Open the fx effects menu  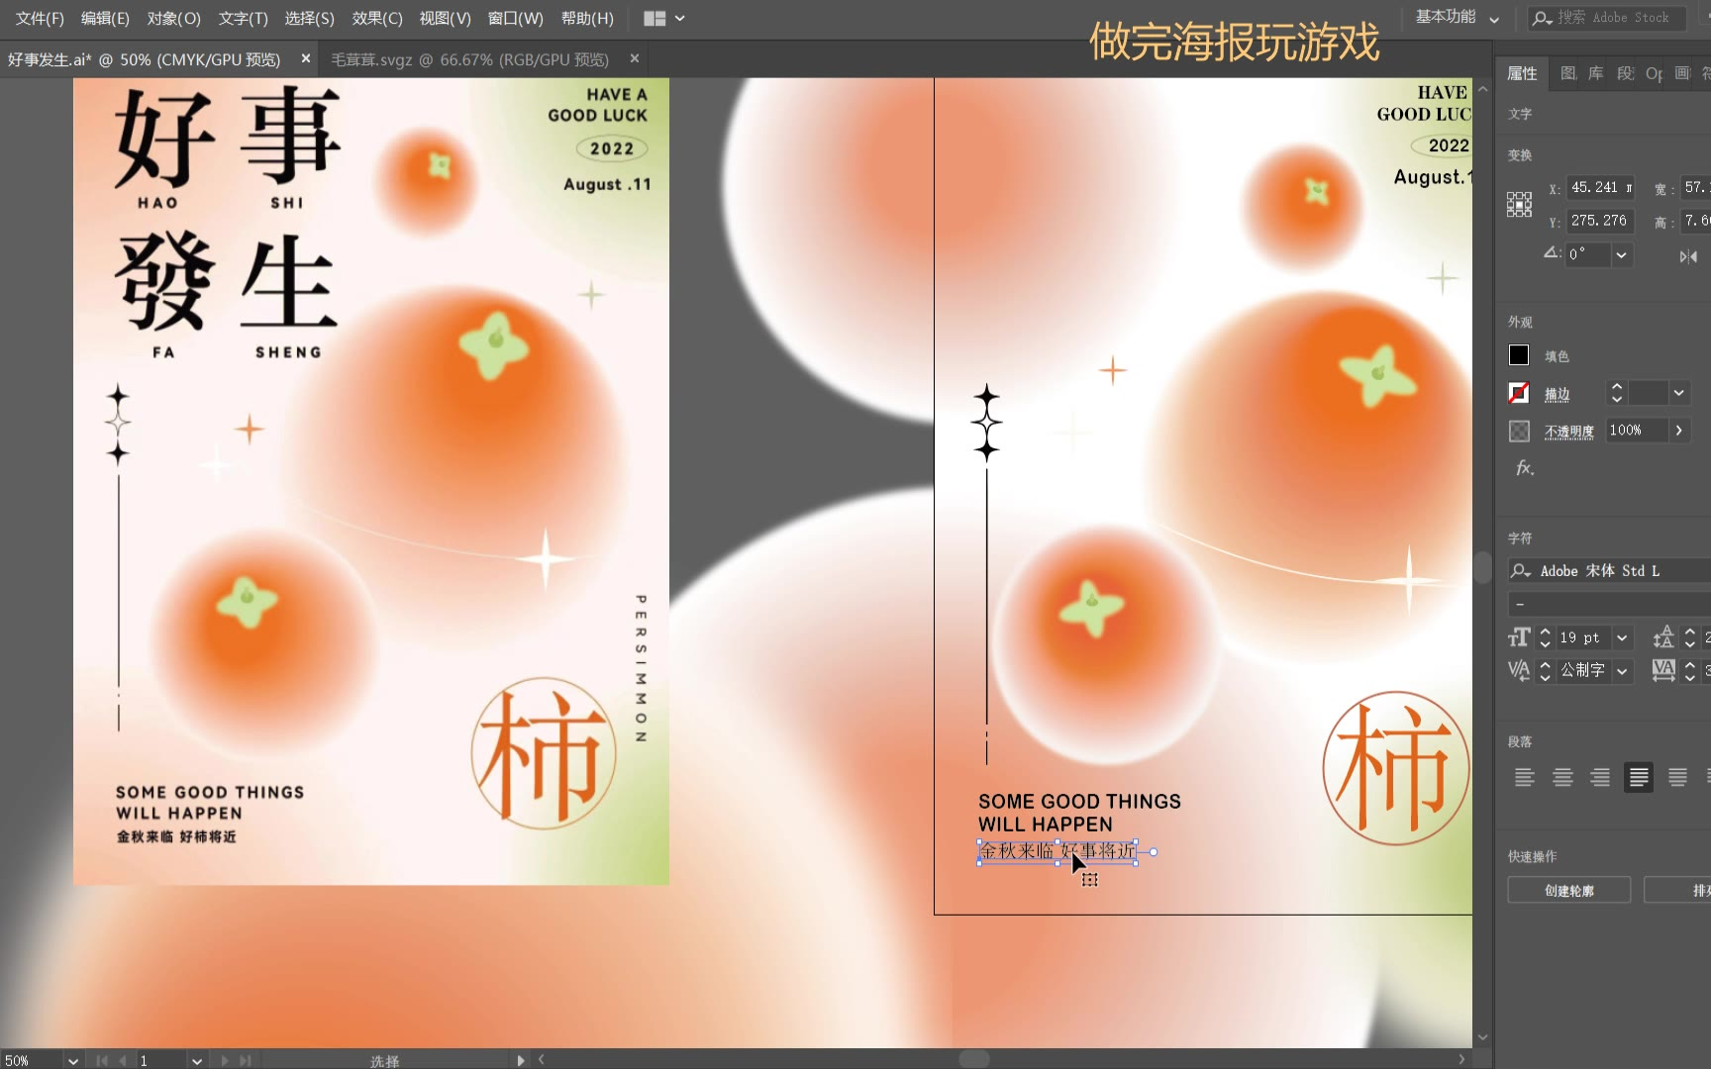point(1525,468)
